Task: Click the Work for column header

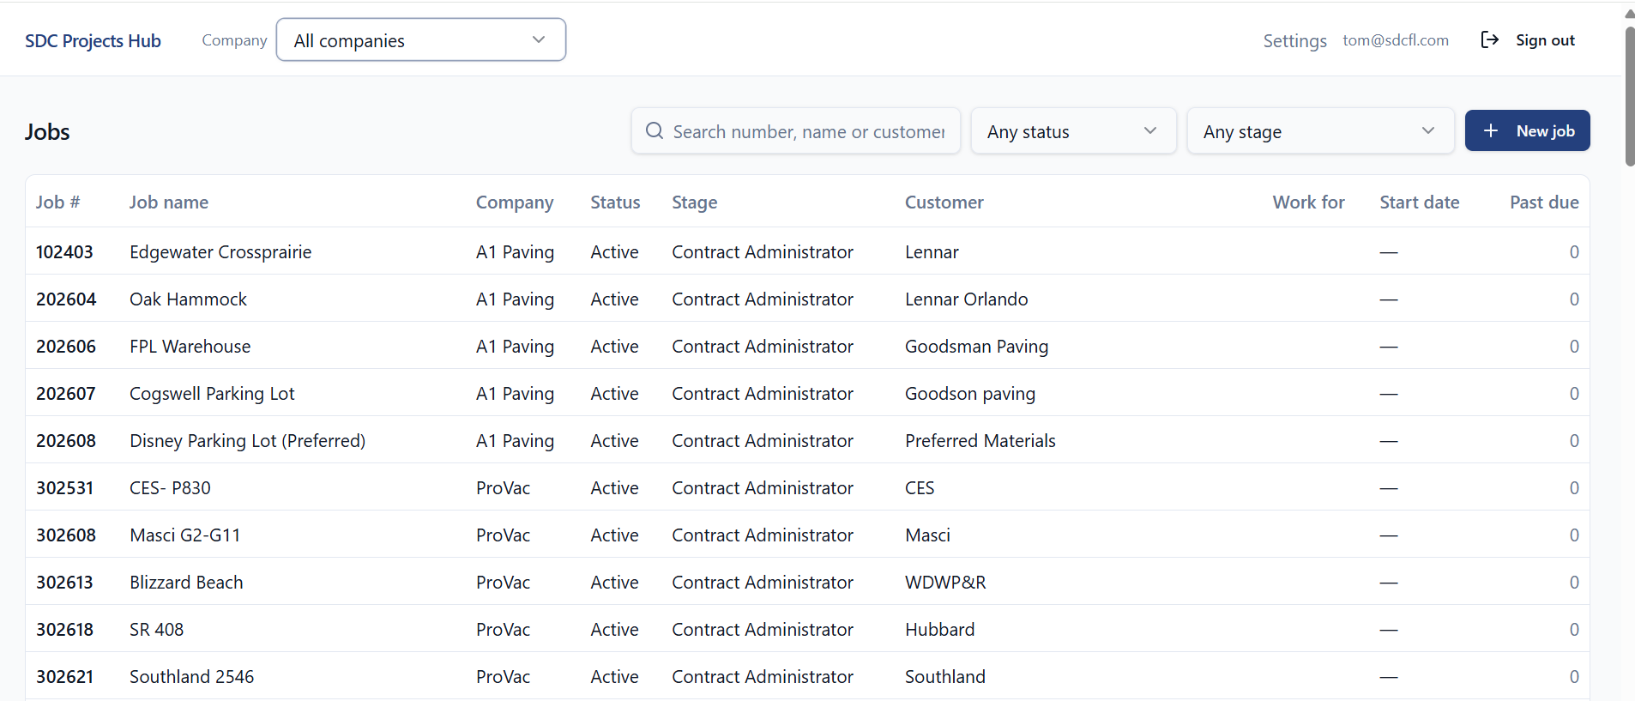Action: coord(1308,202)
